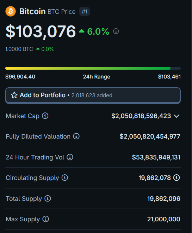Click the Market Cap label
This screenshot has width=192, height=233.
[23, 116]
